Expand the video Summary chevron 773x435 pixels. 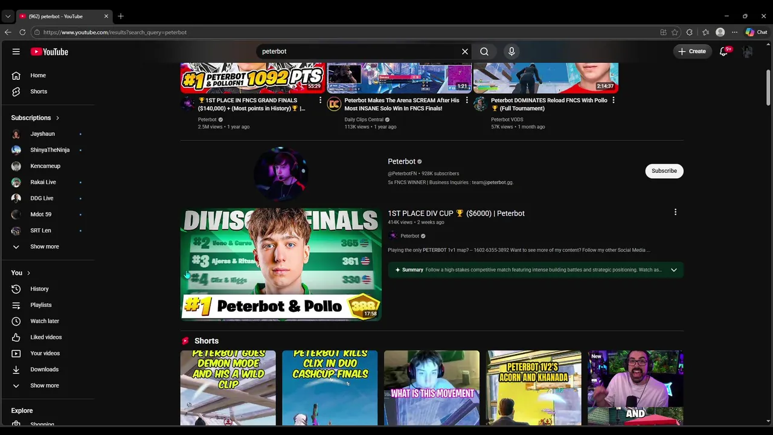674,270
